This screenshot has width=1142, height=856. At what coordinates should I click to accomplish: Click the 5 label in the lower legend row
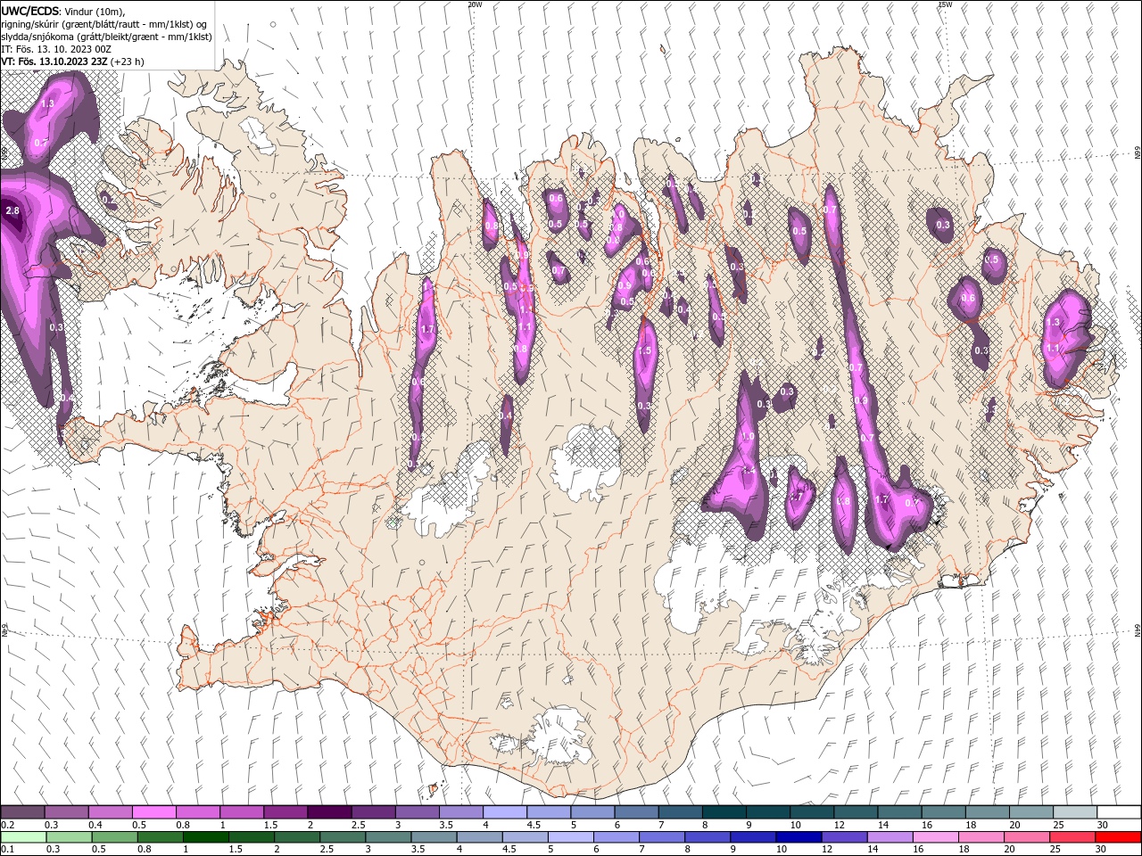(x=550, y=849)
